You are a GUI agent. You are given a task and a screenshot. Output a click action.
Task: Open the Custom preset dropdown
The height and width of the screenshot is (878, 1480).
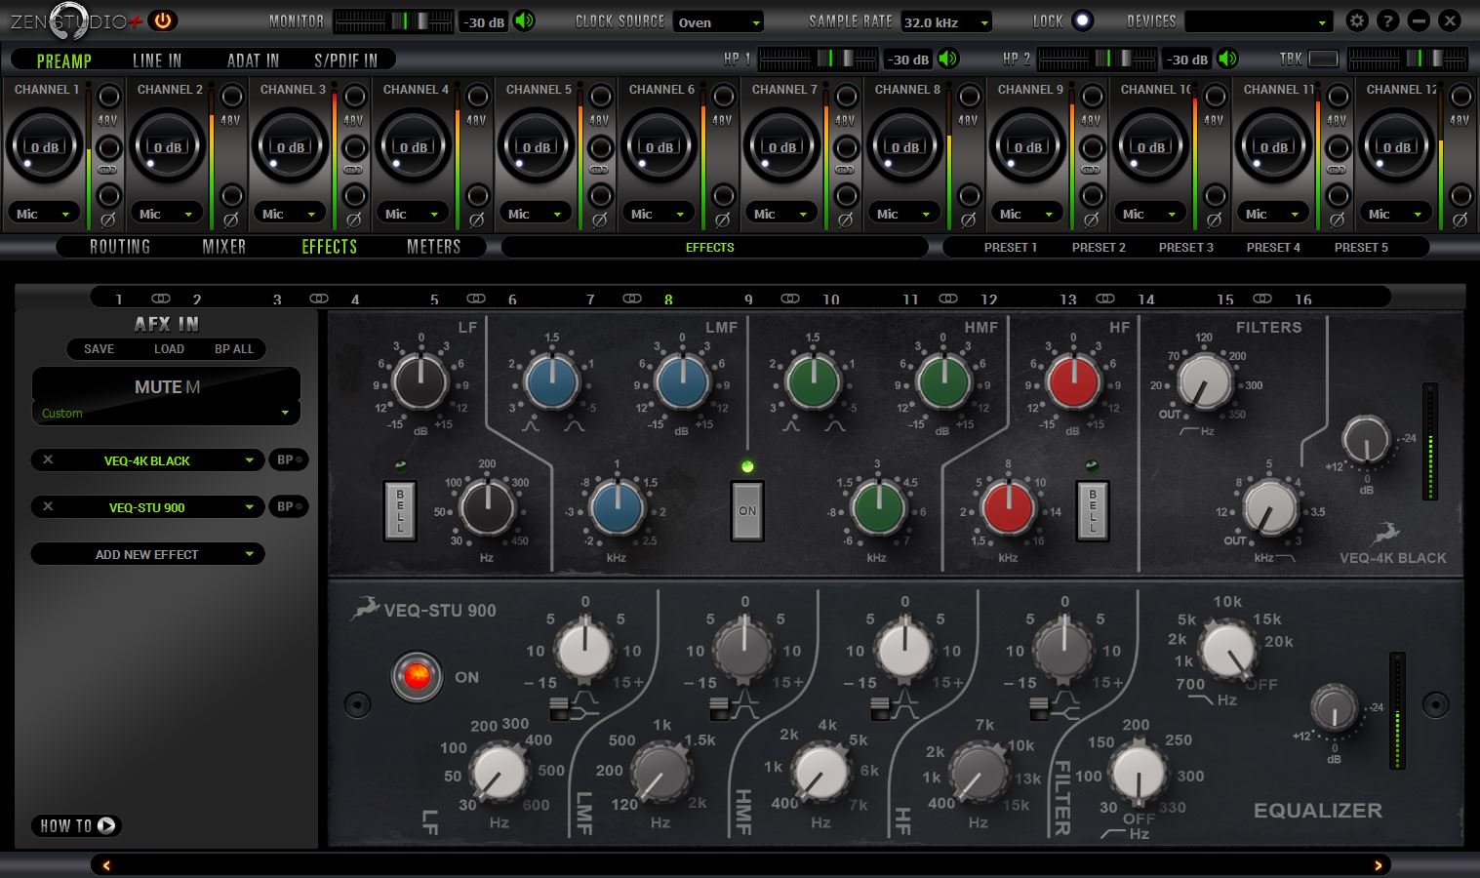click(166, 413)
